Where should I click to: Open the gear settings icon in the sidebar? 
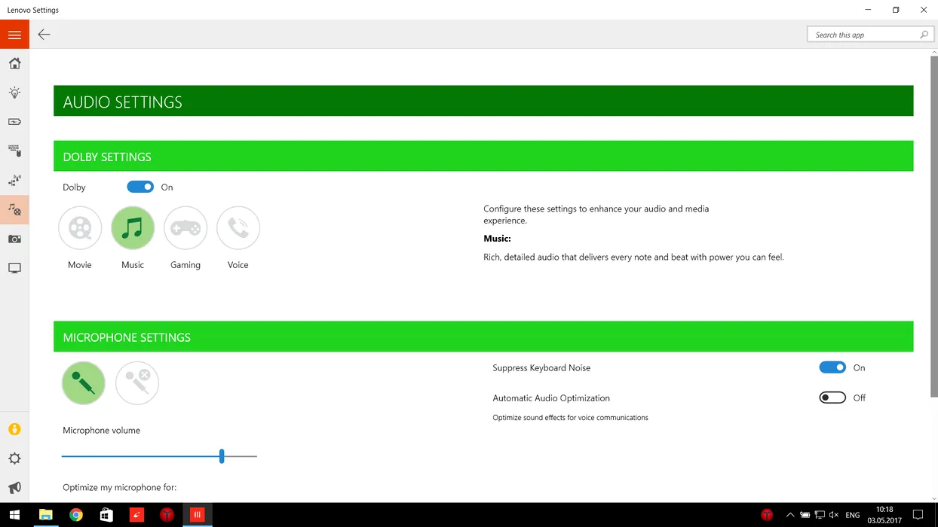click(x=14, y=458)
